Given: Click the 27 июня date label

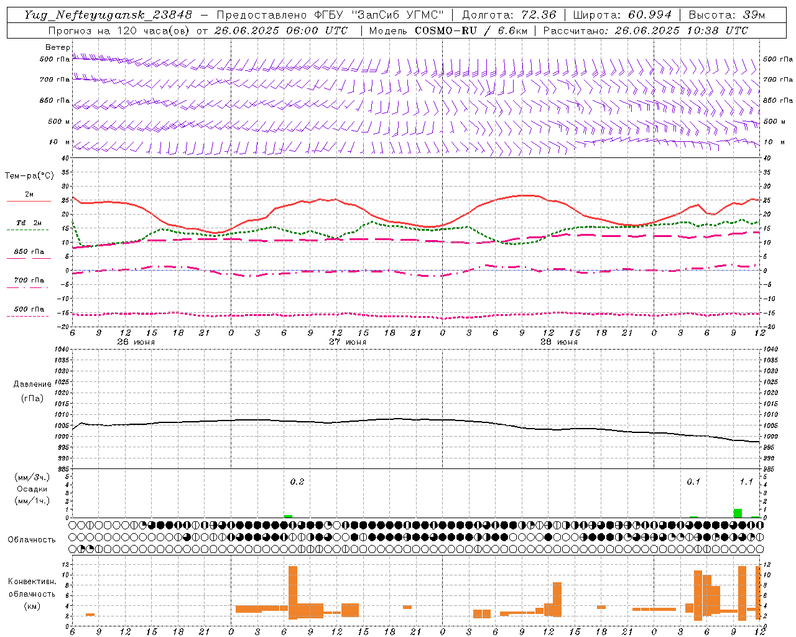Looking at the screenshot, I should tap(347, 342).
